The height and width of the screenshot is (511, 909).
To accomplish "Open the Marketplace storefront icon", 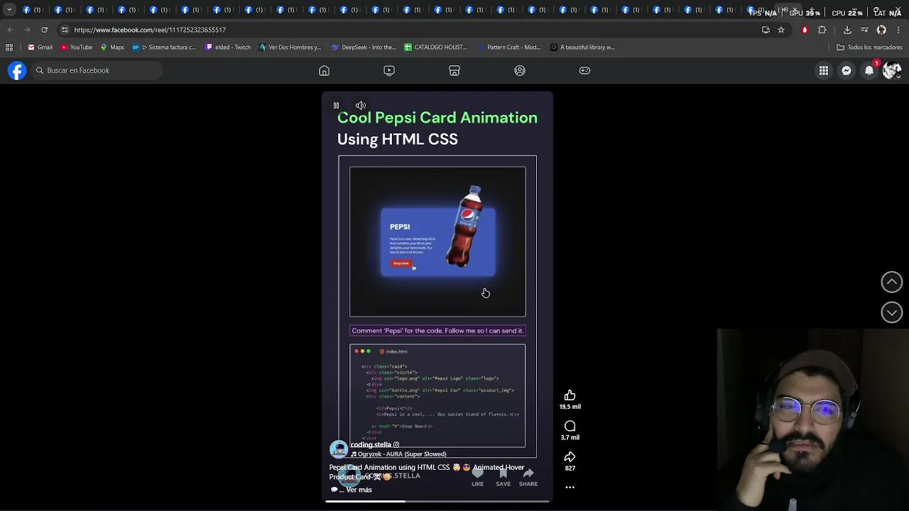I will pyautogui.click(x=454, y=70).
